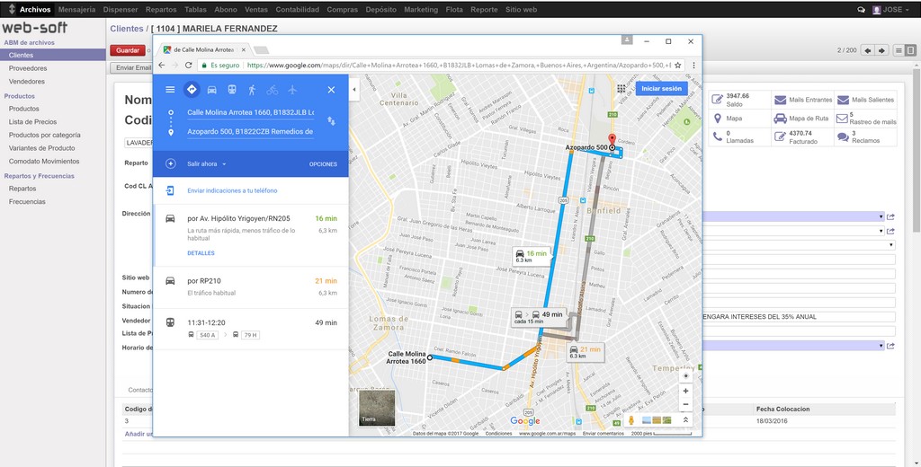Open the Reclamos stat button
This screenshot has width=921, height=467.
pos(865,137)
